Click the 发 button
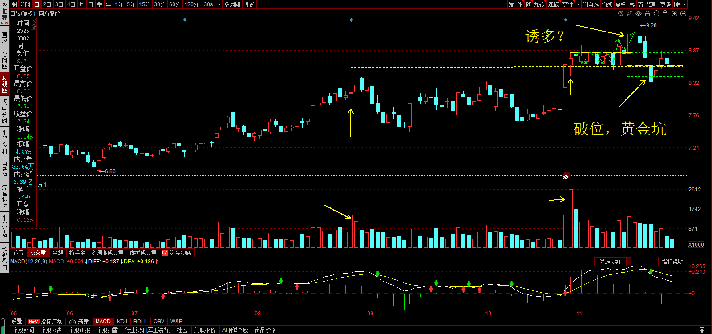This screenshot has width=712, height=334. tap(511, 4)
